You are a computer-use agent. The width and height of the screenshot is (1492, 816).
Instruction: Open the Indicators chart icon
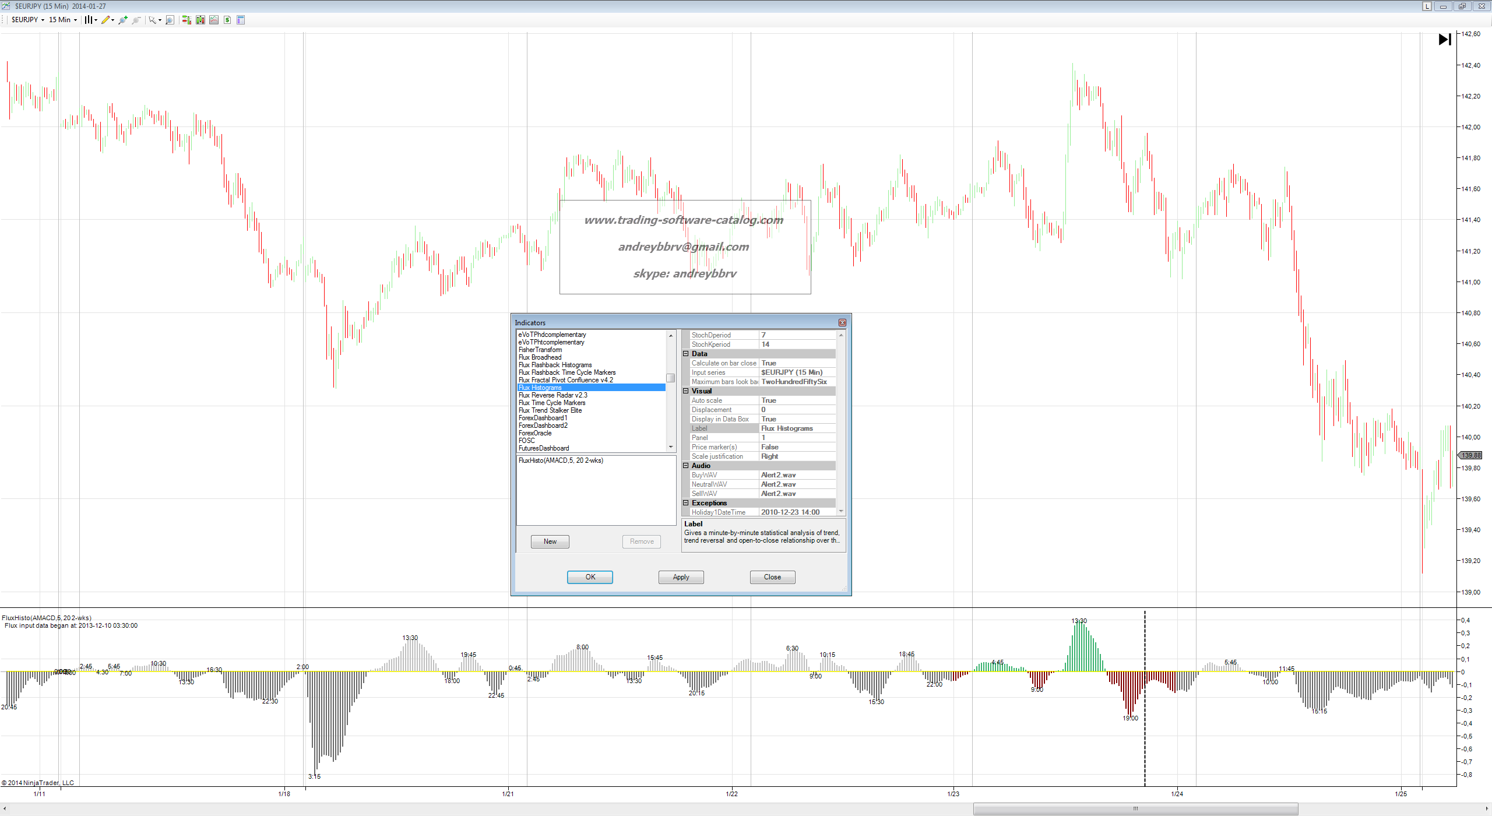point(214,20)
